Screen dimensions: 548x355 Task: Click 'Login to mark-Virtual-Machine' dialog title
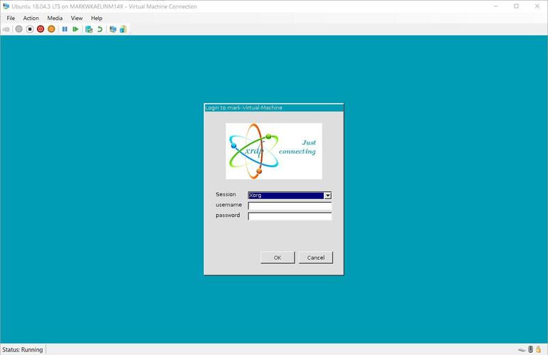[x=243, y=107]
